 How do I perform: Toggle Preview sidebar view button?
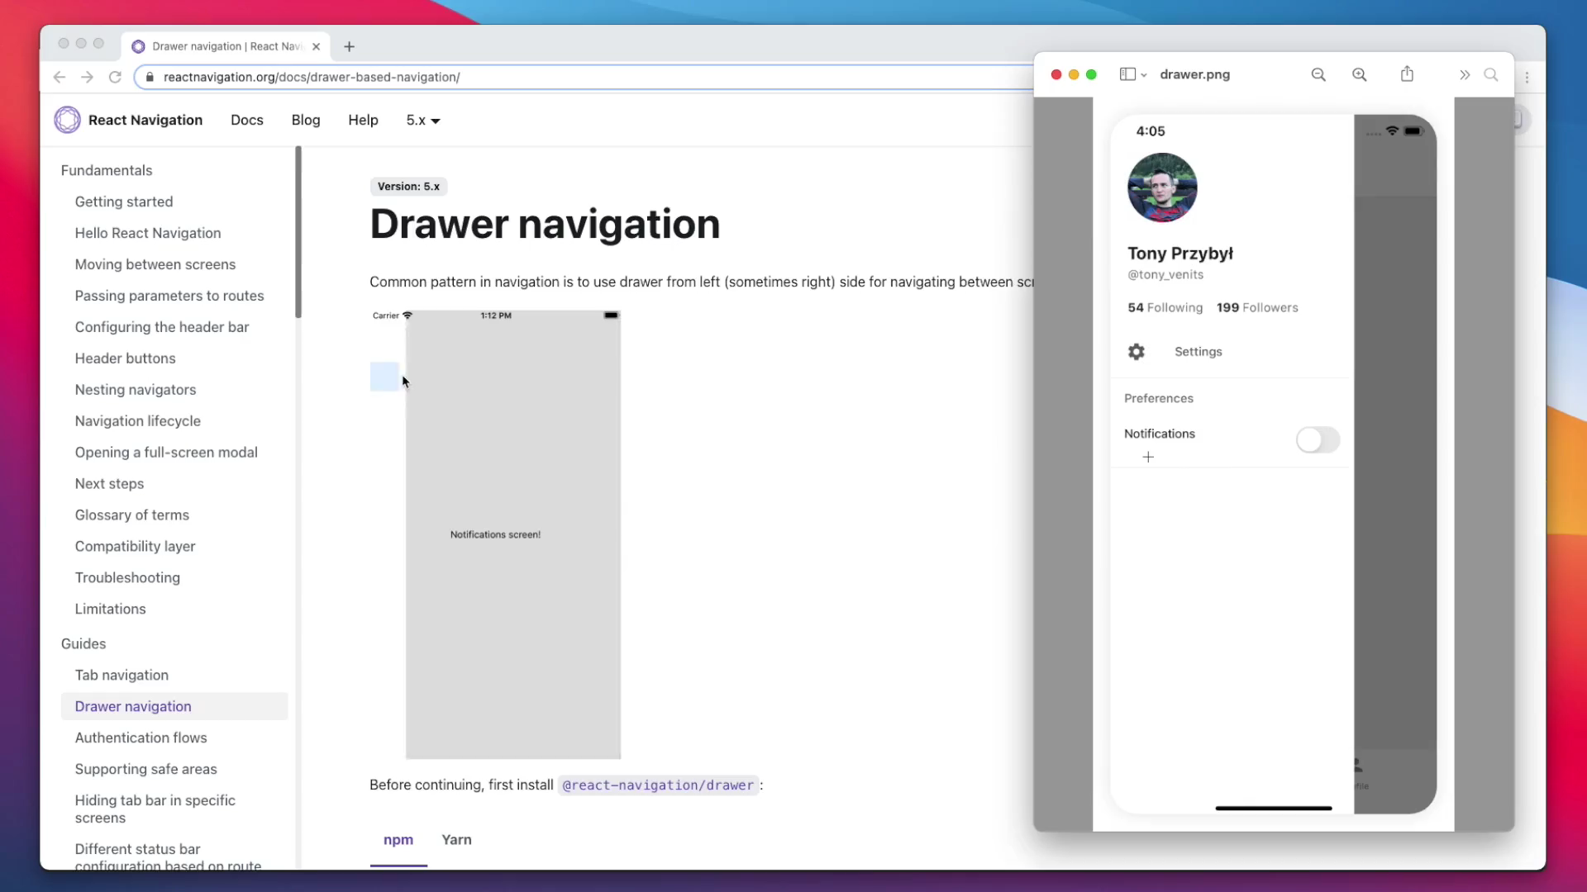point(1127,74)
